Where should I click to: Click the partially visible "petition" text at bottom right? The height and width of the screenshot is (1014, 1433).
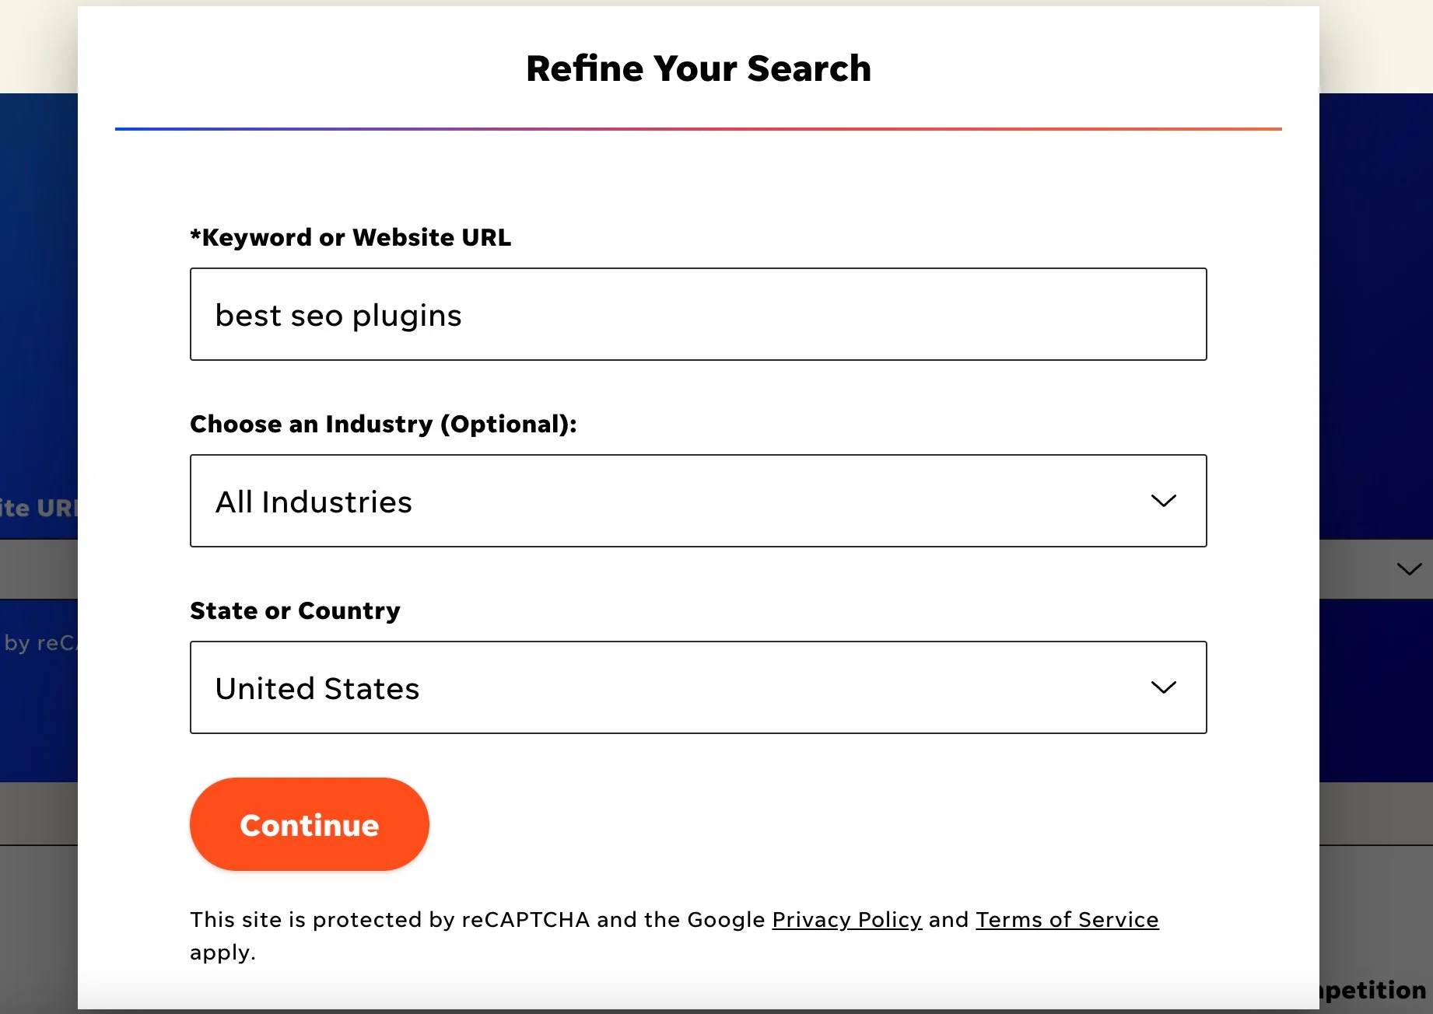pyautogui.click(x=1374, y=990)
